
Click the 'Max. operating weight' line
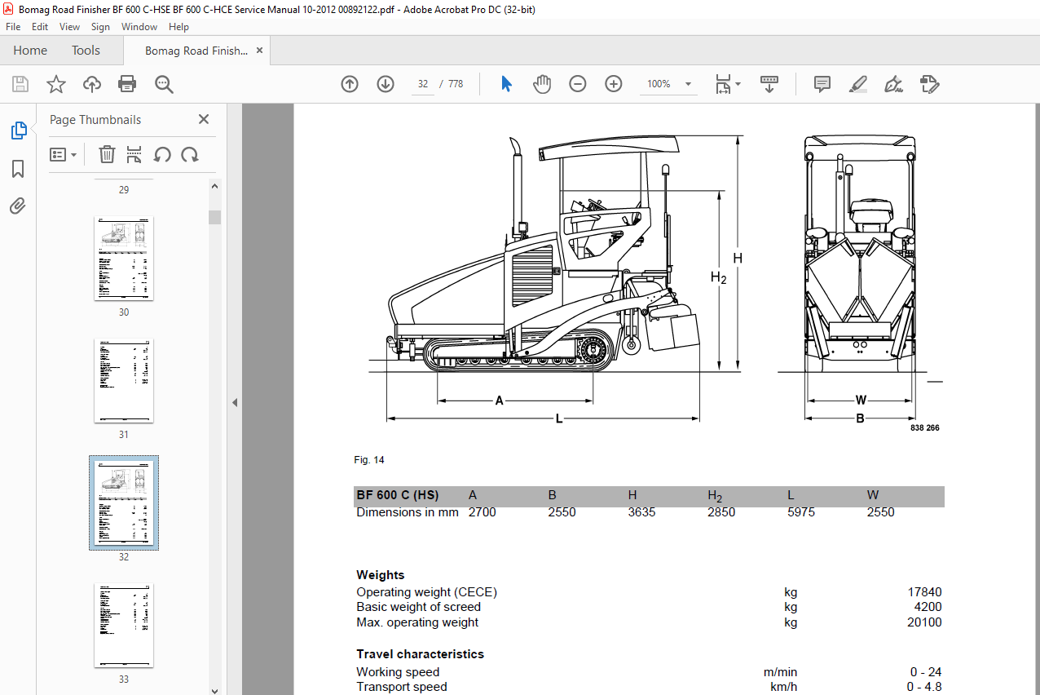pyautogui.click(x=417, y=622)
